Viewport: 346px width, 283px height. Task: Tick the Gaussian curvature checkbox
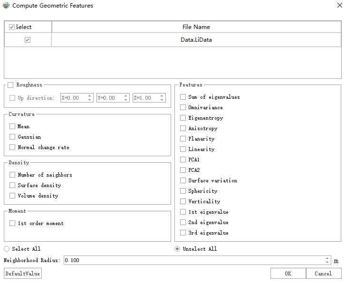click(12, 137)
